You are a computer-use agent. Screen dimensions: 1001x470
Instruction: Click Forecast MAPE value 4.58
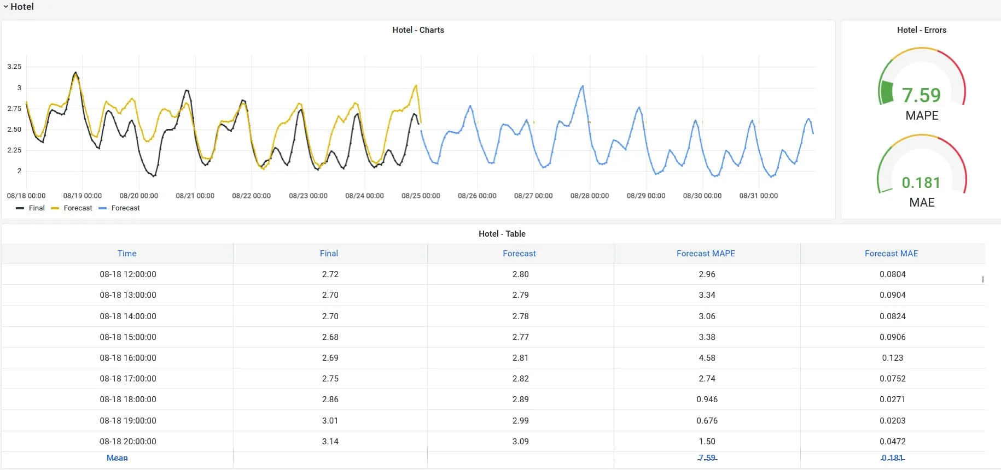coord(707,358)
